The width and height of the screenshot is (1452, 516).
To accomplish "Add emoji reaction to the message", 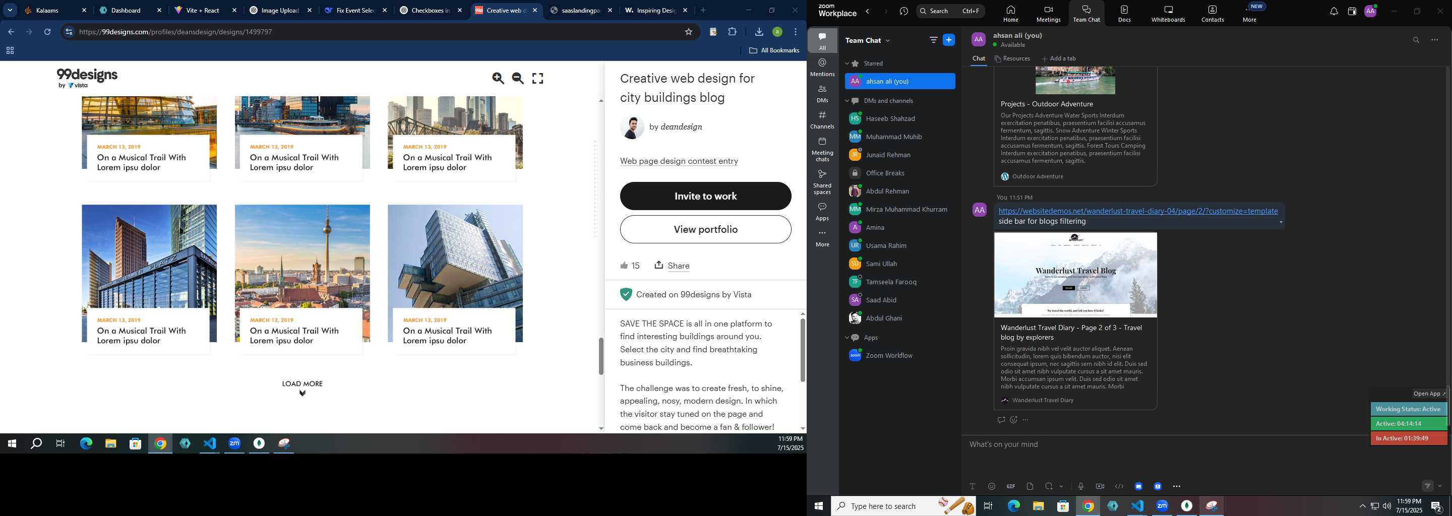I will click(x=1013, y=420).
